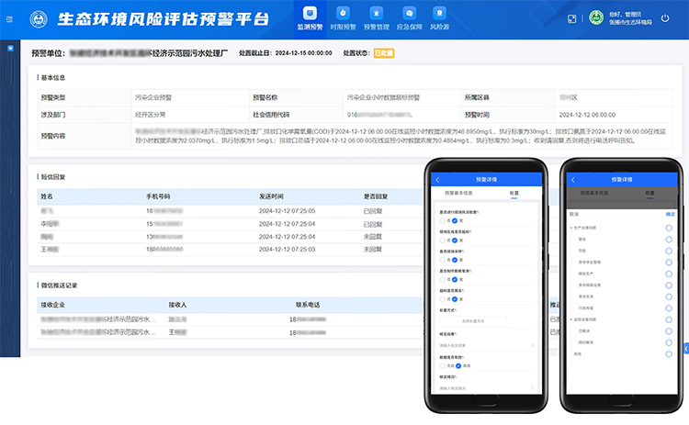
Task: Switch to 预警基本信息 tab on left phone
Action: point(458,193)
